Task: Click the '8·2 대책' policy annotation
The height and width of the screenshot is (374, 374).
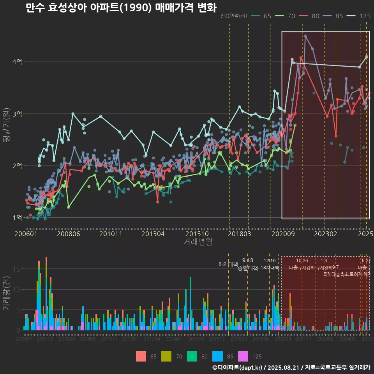Action: [x=228, y=264]
